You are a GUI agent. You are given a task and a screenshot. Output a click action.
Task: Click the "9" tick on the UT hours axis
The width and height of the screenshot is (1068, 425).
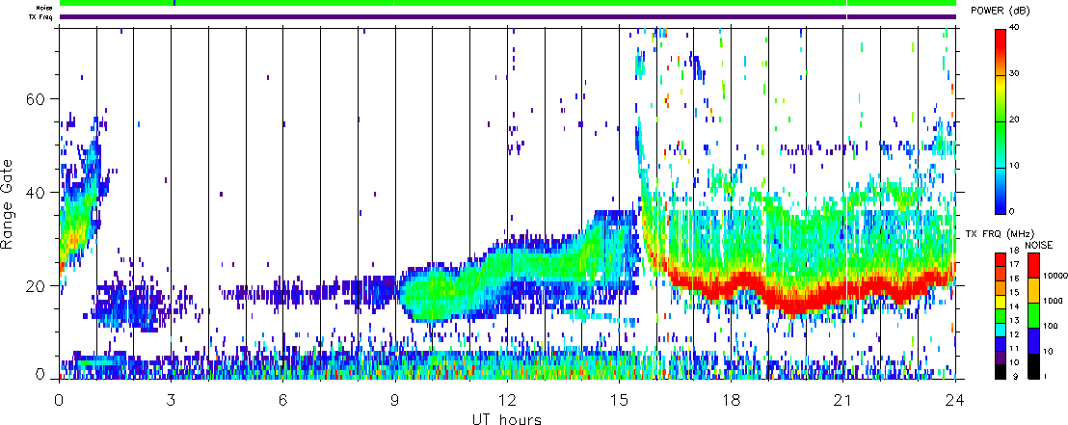(x=395, y=399)
